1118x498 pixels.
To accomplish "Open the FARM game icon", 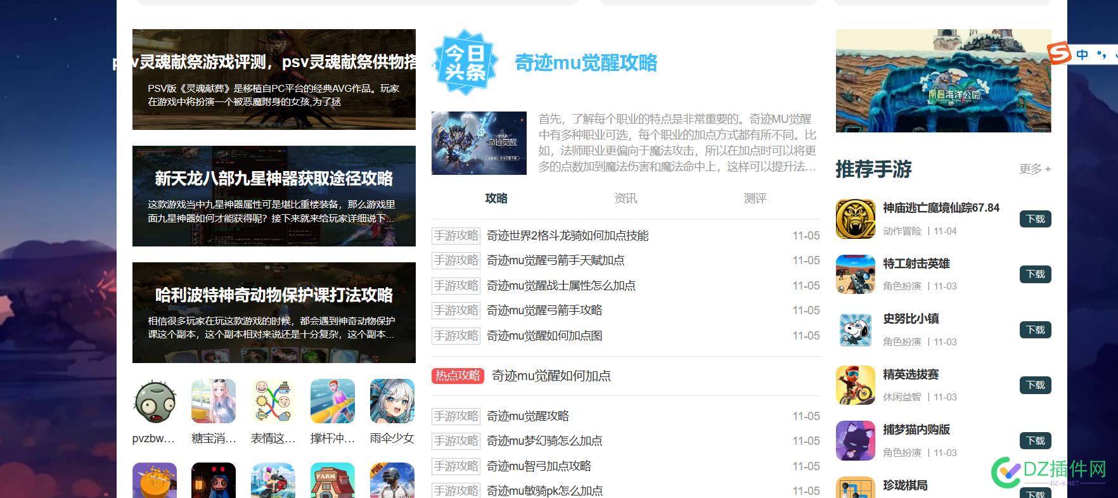I will click(333, 480).
